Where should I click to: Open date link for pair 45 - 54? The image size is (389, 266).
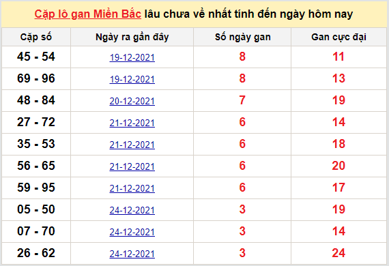(x=132, y=57)
